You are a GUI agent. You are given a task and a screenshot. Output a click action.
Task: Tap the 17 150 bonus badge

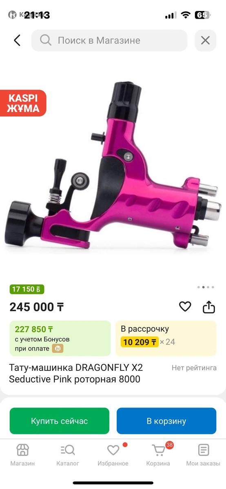27,289
